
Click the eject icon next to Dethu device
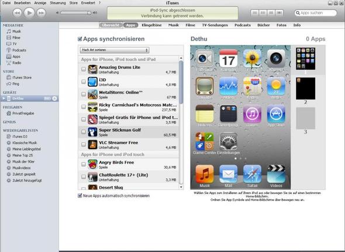pyautogui.click(x=54, y=99)
